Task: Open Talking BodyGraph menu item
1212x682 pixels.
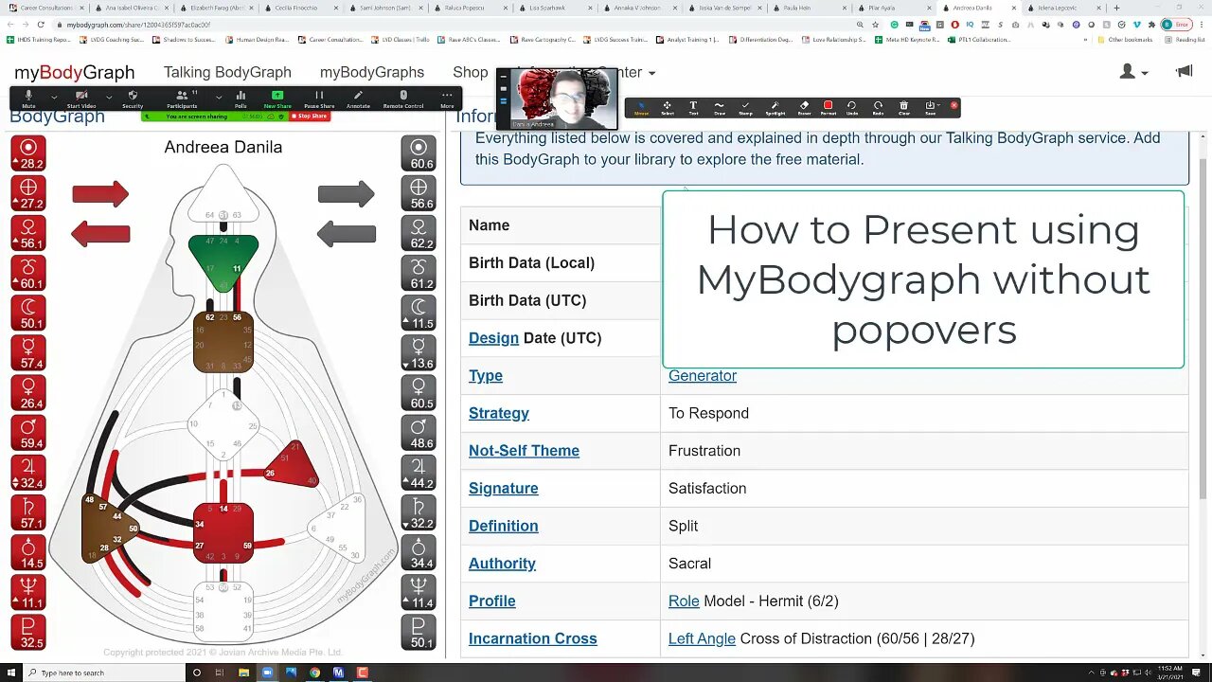Action: (227, 72)
